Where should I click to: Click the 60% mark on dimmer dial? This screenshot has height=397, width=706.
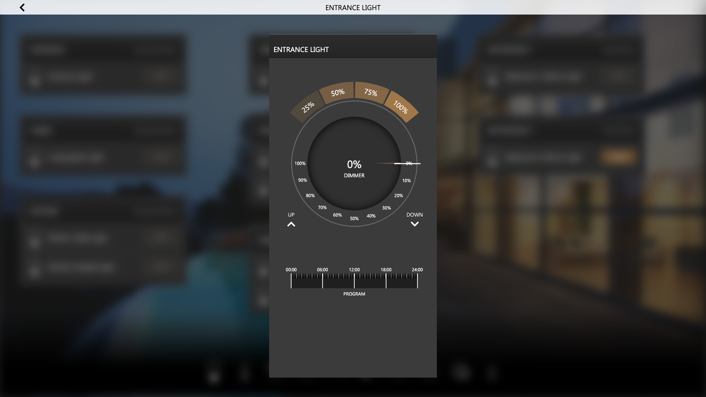(x=338, y=215)
